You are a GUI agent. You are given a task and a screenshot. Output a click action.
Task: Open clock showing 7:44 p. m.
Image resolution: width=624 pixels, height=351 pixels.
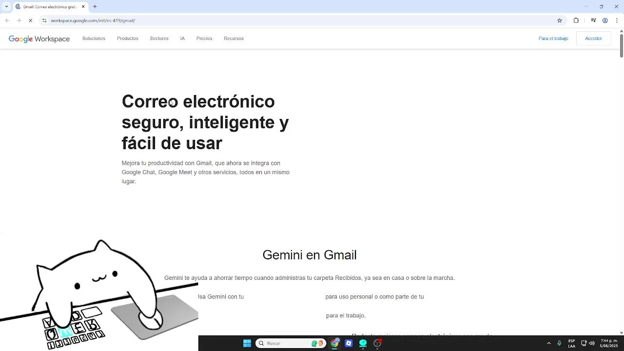coord(609,343)
